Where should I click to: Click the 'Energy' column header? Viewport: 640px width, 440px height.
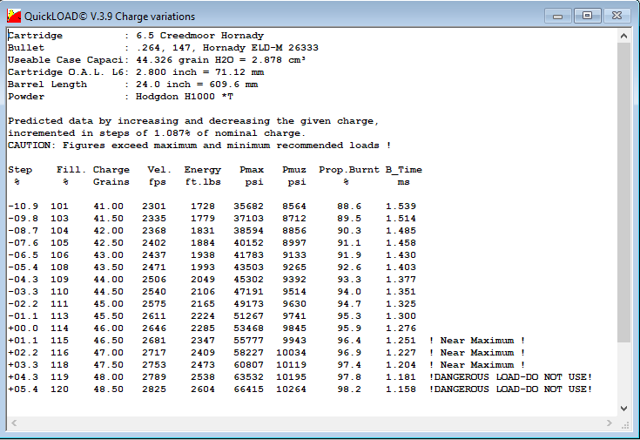pos(202,170)
